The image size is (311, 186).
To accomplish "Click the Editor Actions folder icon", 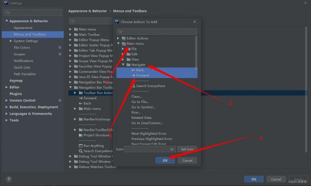I will [124, 38].
